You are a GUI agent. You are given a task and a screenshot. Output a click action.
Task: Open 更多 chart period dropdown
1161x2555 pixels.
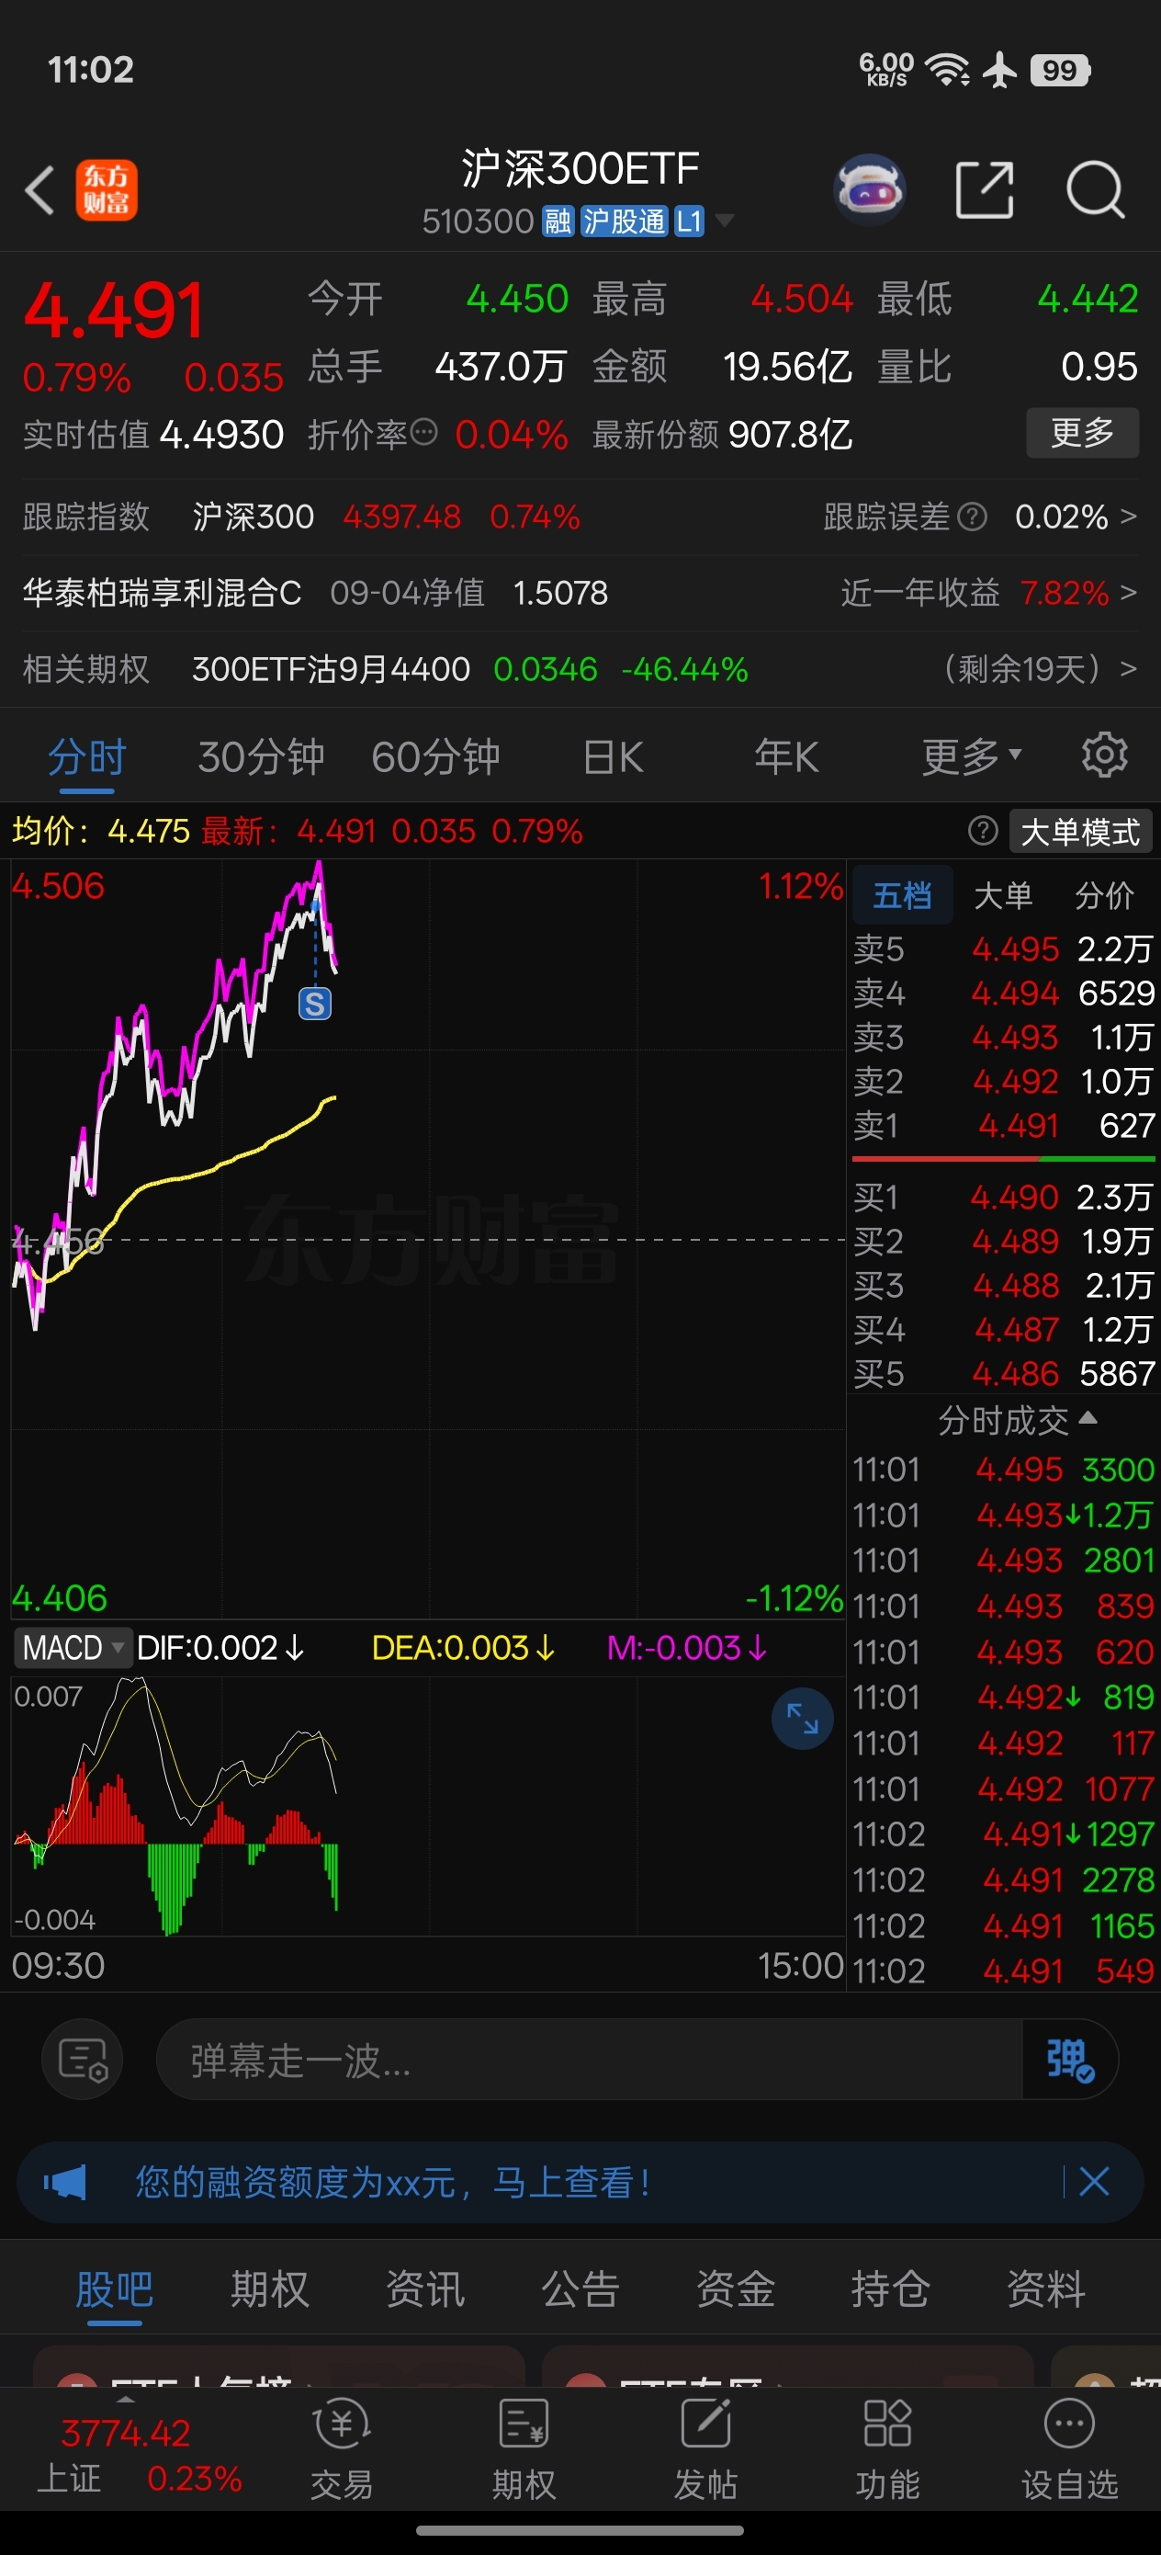(971, 755)
